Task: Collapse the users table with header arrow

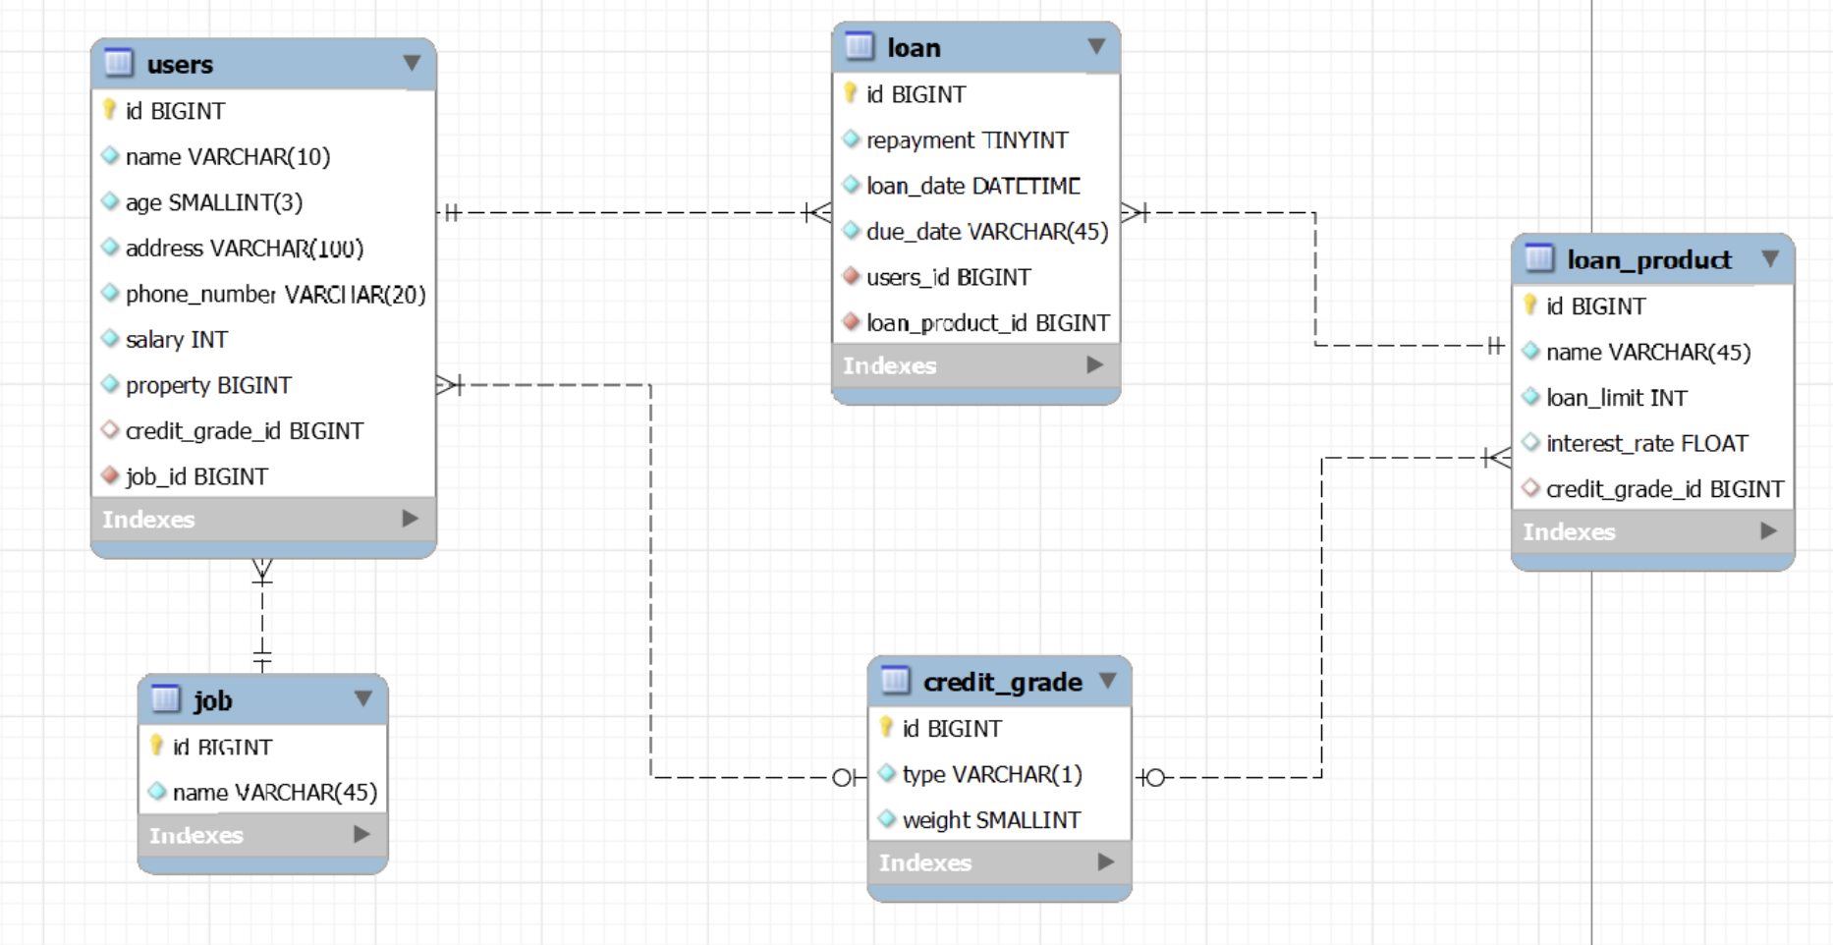Action: [412, 63]
